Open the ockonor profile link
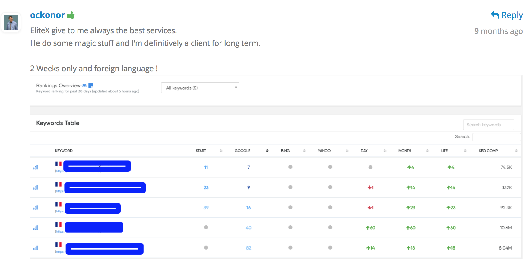The image size is (529, 265). 47,15
